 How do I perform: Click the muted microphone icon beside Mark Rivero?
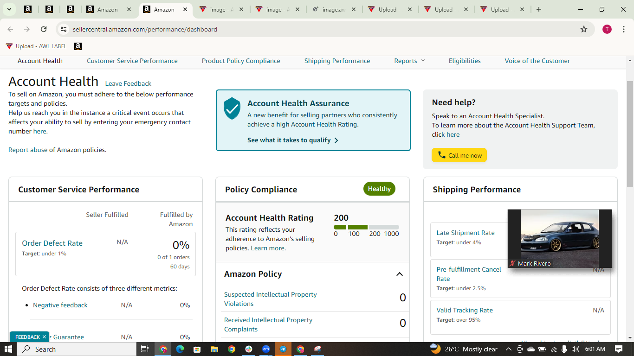tap(512, 263)
